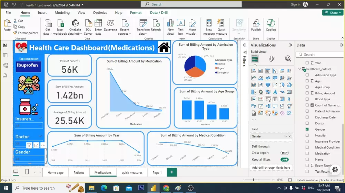Open the Get data source menu
This screenshot has height=193, width=345.
click(x=48, y=27)
